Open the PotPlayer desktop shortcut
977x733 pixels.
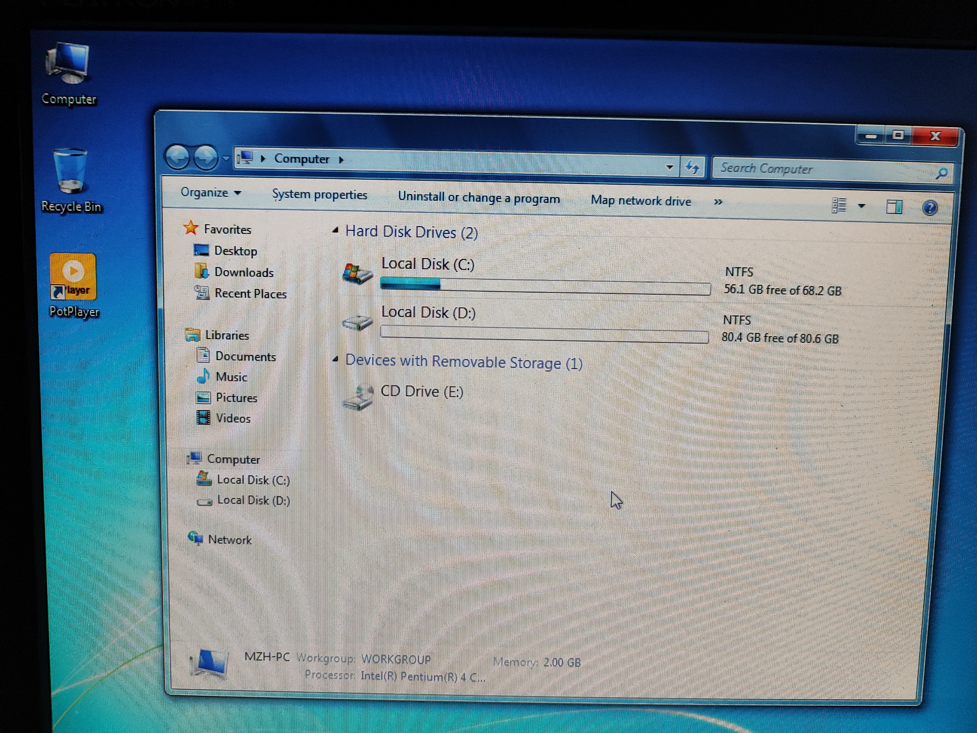(x=73, y=277)
